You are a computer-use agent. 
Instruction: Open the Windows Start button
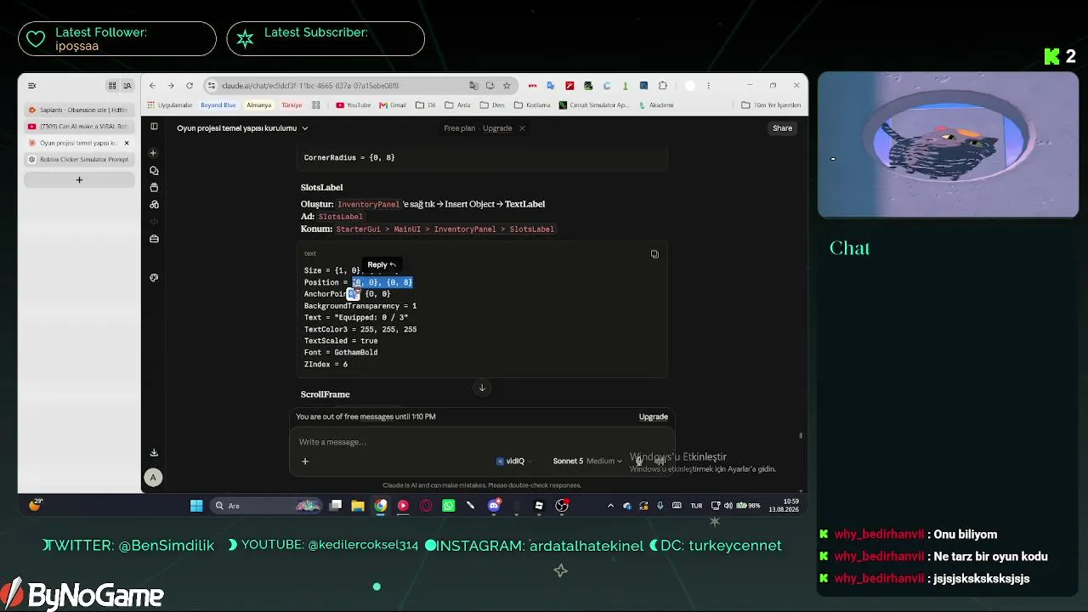coord(196,506)
